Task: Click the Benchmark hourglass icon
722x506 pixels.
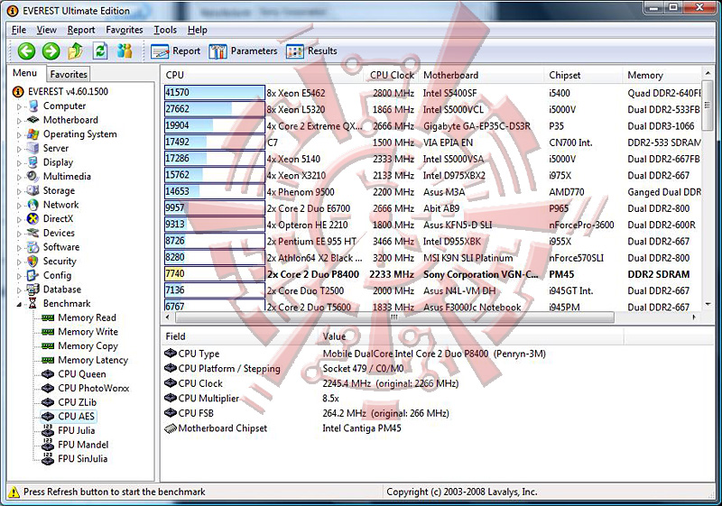Action: (32, 304)
